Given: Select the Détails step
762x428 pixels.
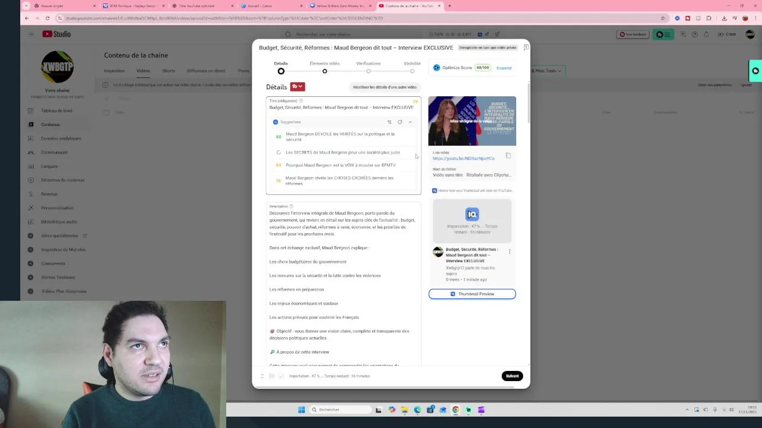Looking at the screenshot, I should [x=281, y=67].
